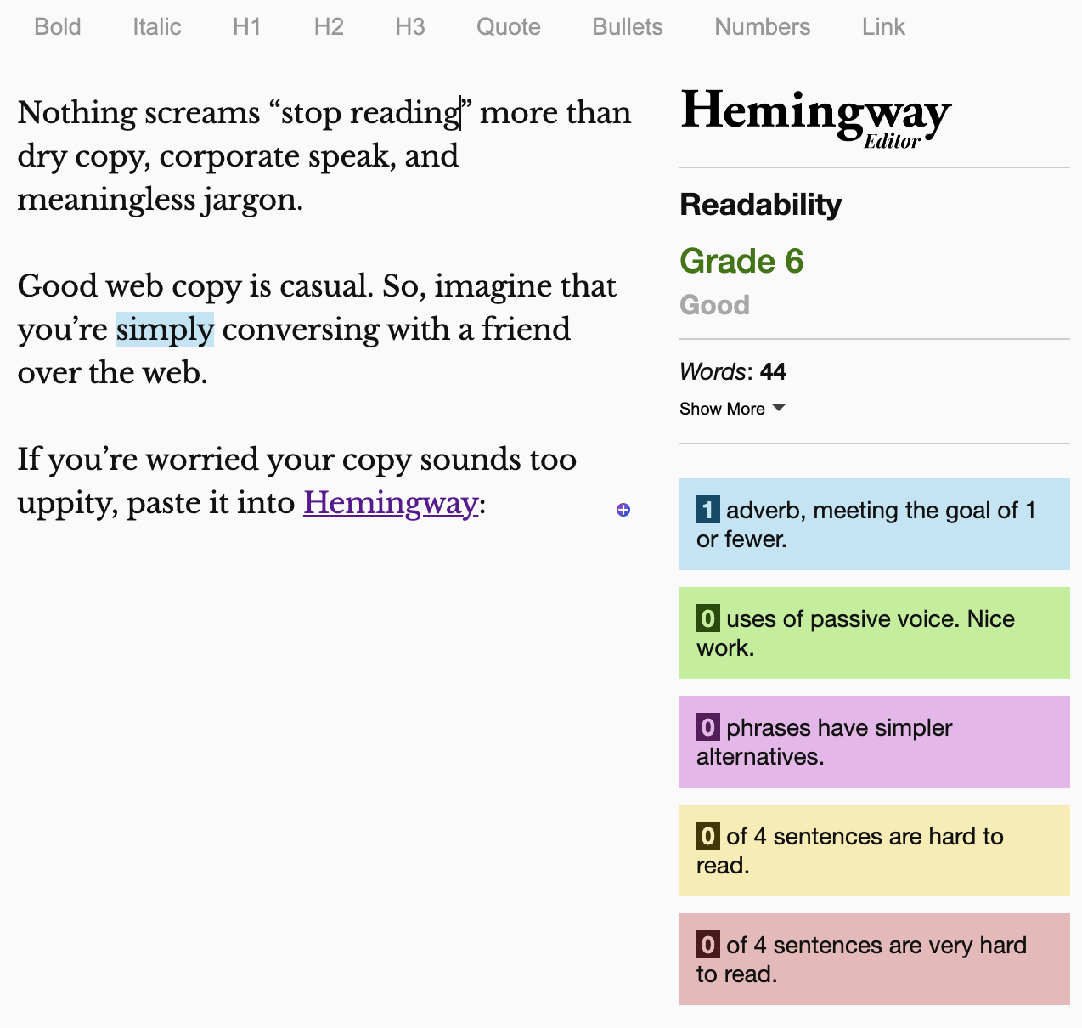Select the highlighted adverb 'simply'
Viewport: 1082px width, 1028px height.
coord(165,329)
